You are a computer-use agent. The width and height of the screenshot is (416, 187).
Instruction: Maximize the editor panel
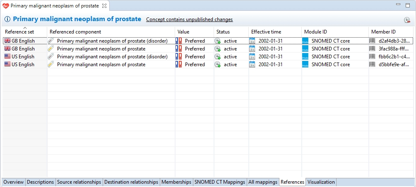pyautogui.click(x=408, y=5)
